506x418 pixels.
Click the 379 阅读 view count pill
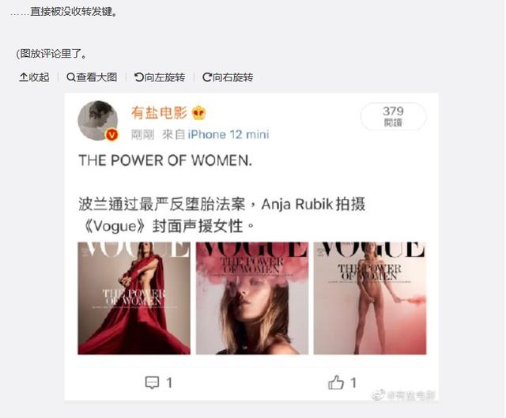(394, 116)
